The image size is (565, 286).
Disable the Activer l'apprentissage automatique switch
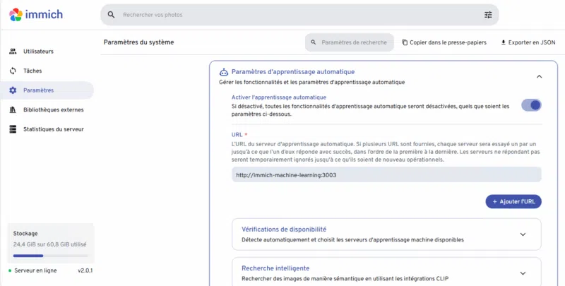tap(531, 105)
